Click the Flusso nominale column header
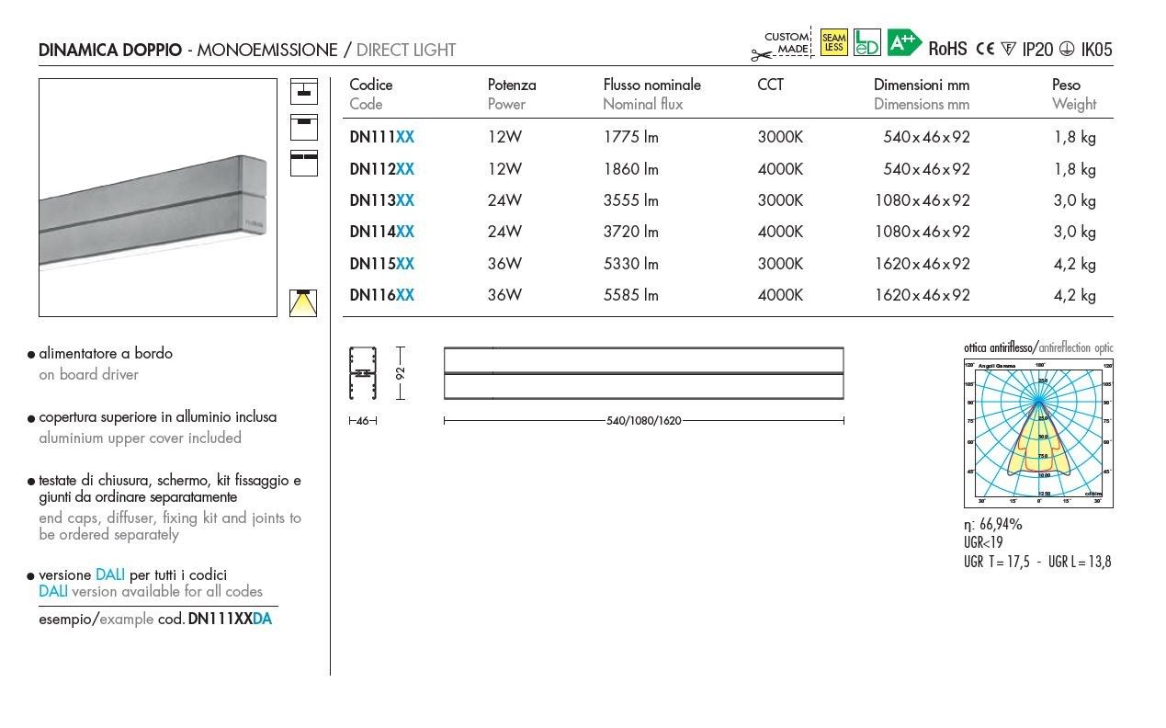 (651, 85)
